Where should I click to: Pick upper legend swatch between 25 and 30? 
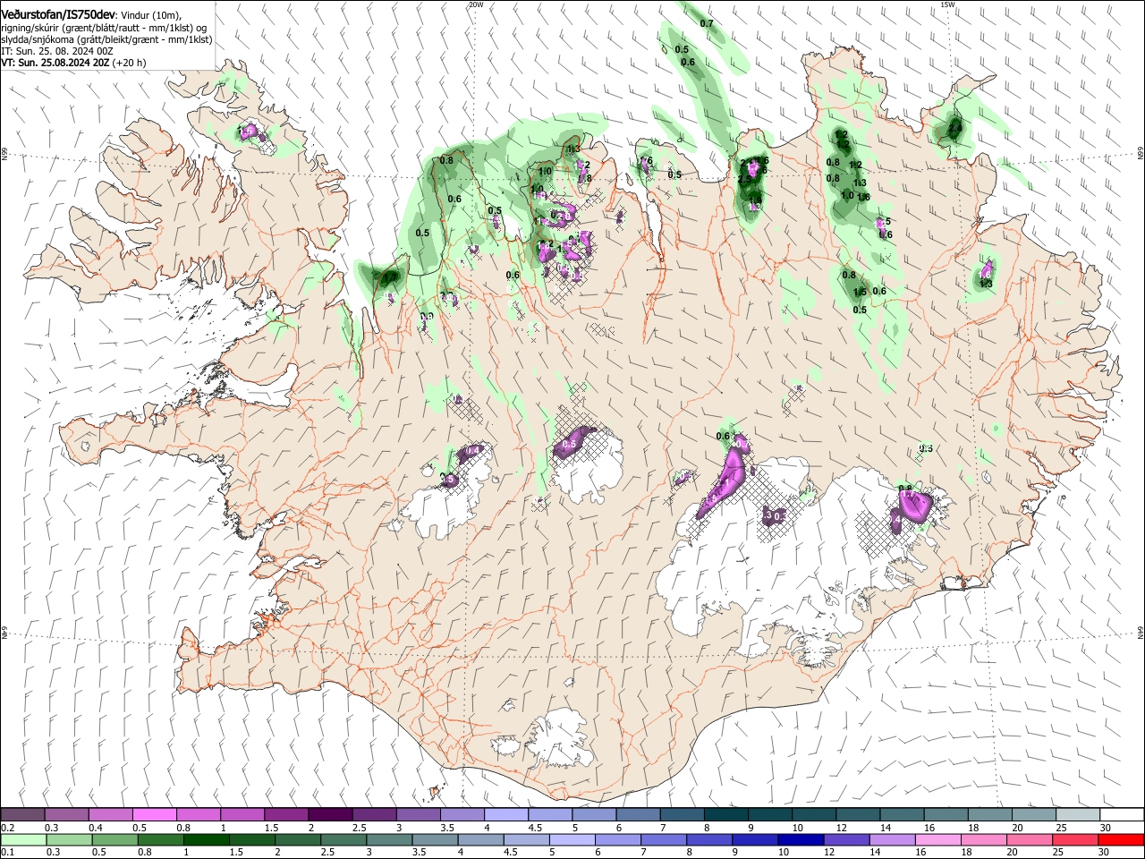coord(1079,814)
